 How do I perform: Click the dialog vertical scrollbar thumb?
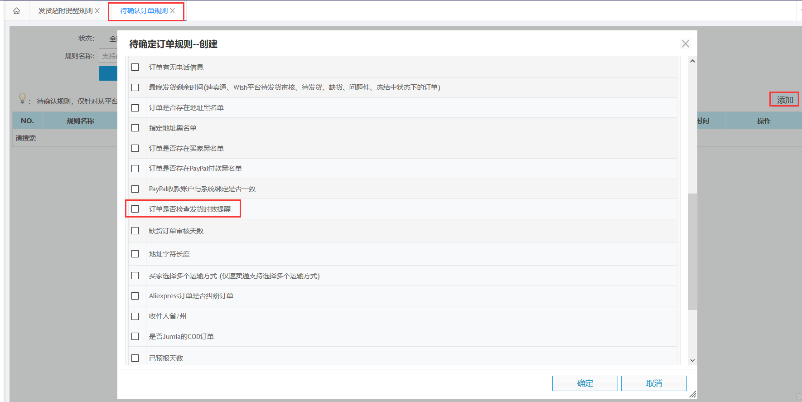(692, 252)
